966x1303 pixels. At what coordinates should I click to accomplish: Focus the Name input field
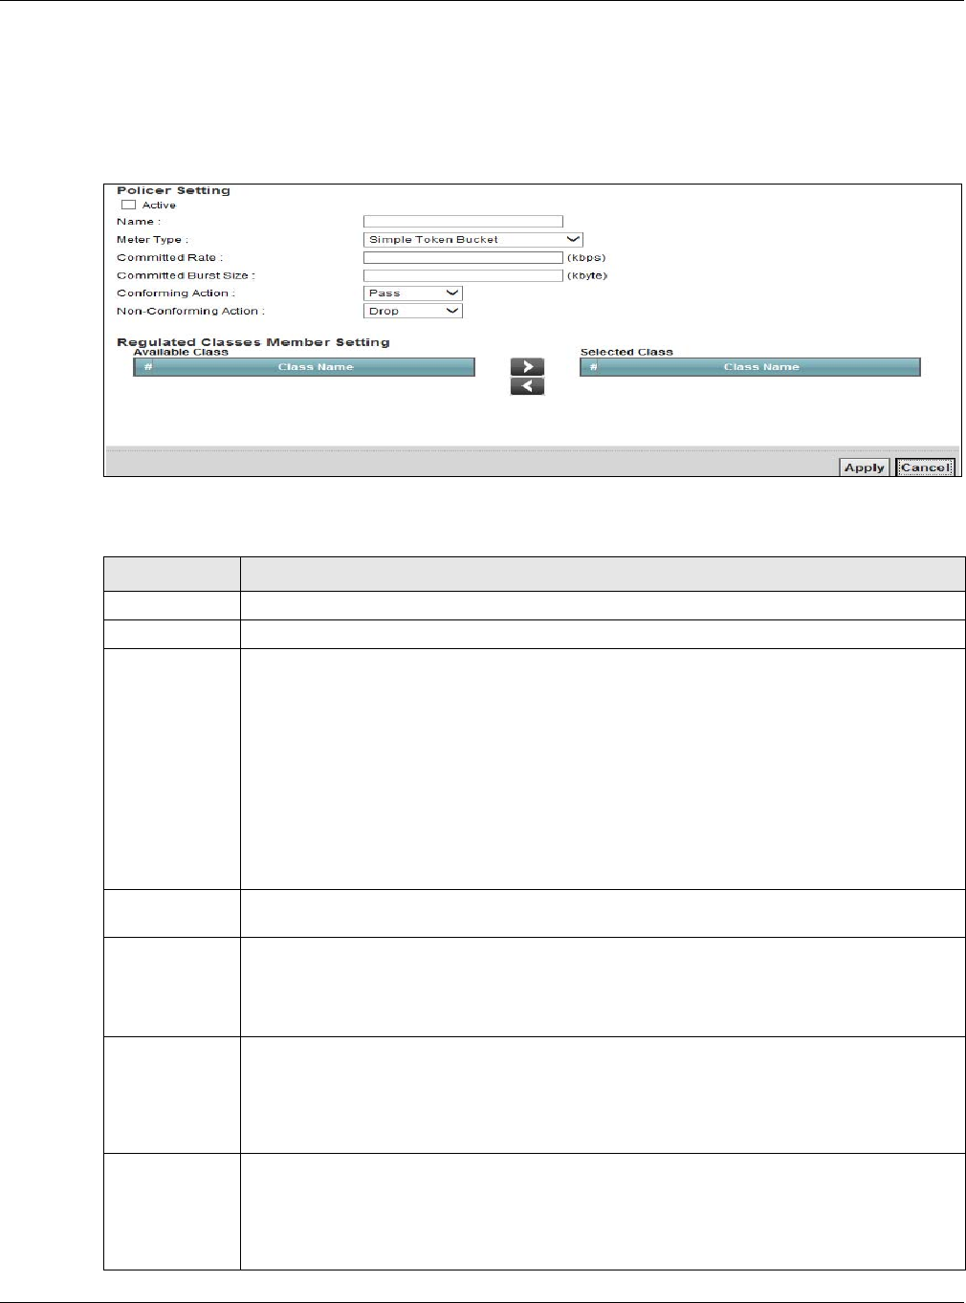click(463, 222)
